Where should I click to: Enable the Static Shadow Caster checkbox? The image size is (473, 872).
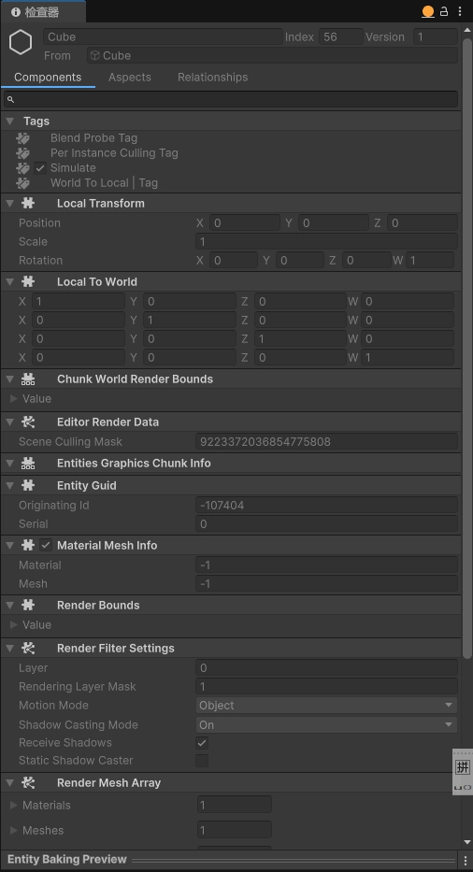coord(202,760)
